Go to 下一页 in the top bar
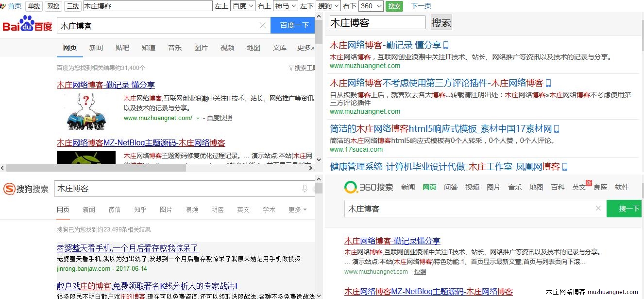644x299 pixels. (421, 6)
